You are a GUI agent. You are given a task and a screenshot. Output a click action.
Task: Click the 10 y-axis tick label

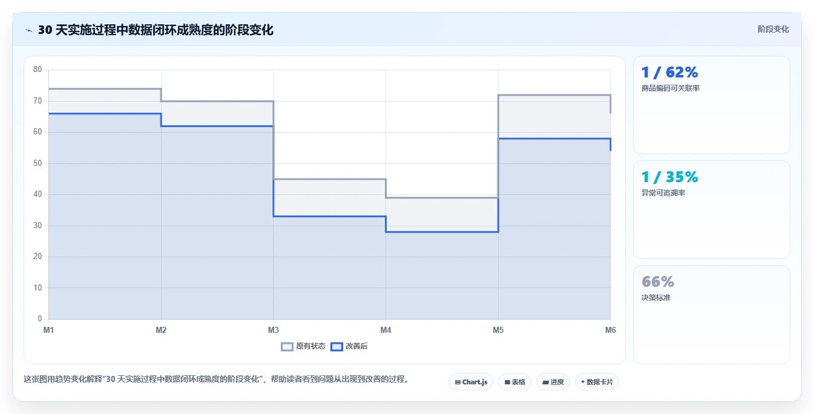38,288
